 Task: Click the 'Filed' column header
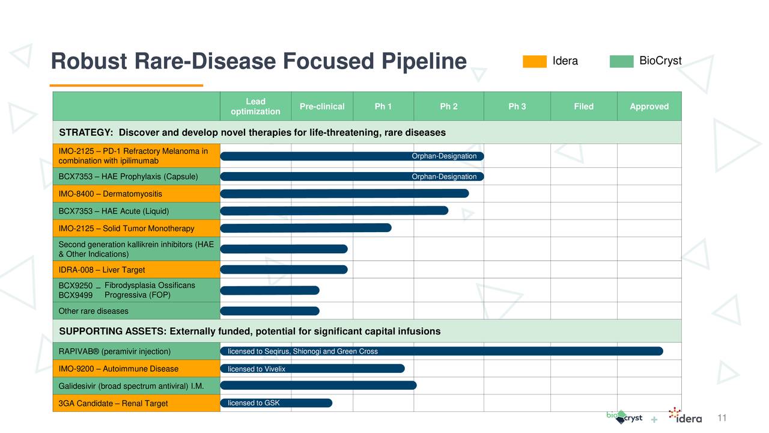point(583,106)
